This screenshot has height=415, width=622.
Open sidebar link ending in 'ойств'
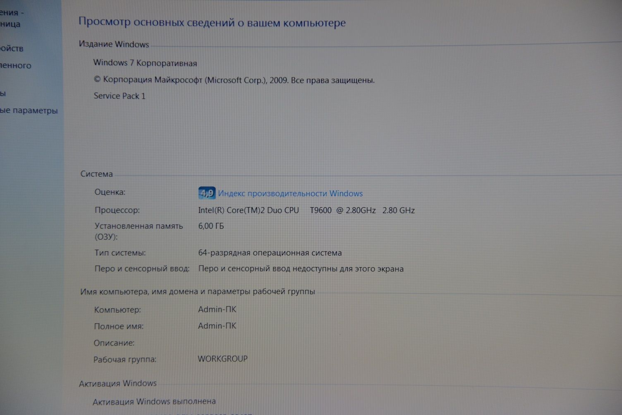(x=12, y=48)
